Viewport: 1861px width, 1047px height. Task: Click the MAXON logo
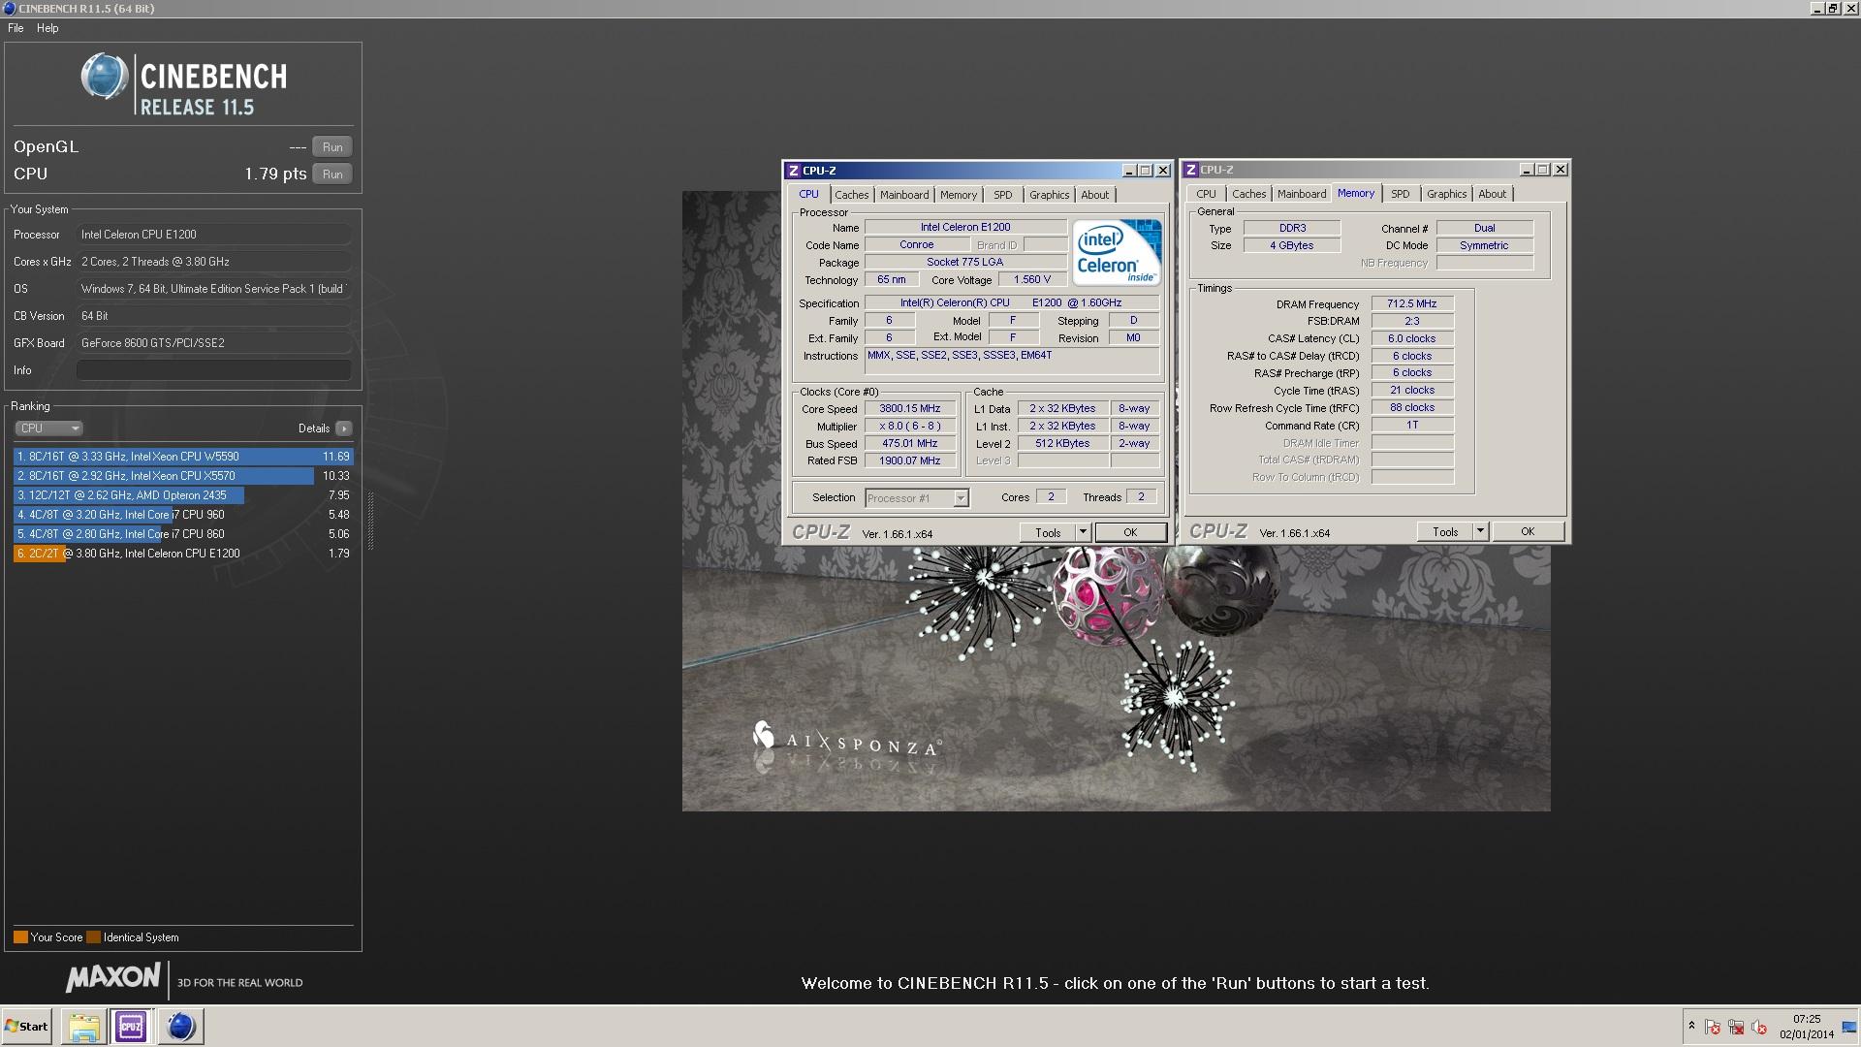tap(112, 977)
